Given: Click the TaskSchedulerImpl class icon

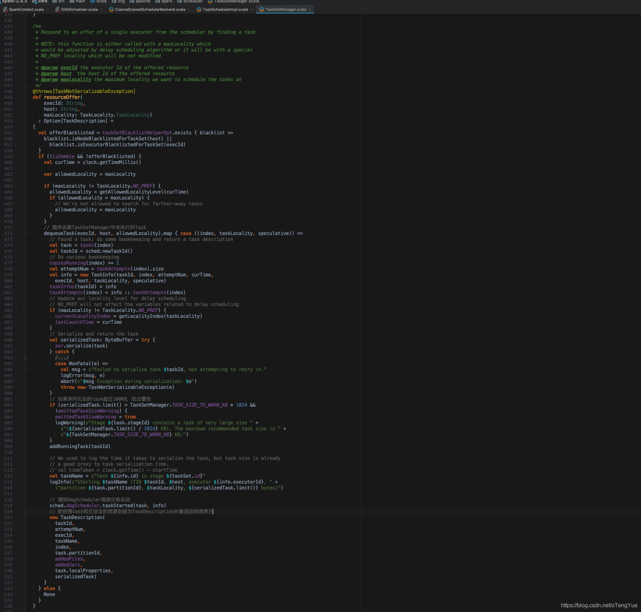Looking at the screenshot, I should click(199, 9).
